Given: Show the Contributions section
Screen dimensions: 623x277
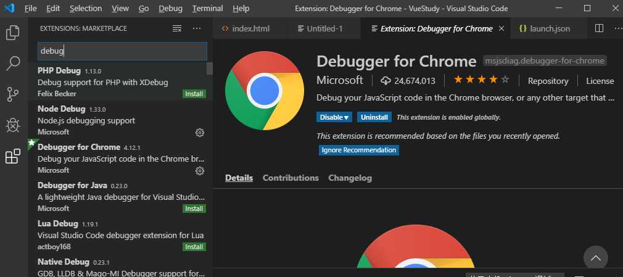Looking at the screenshot, I should (291, 178).
